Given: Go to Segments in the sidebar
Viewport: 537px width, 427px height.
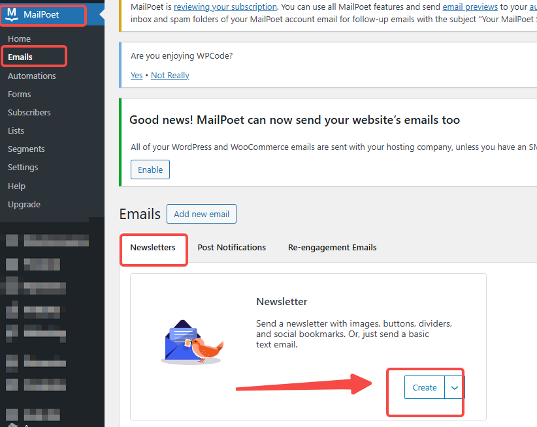Looking at the screenshot, I should [25, 149].
